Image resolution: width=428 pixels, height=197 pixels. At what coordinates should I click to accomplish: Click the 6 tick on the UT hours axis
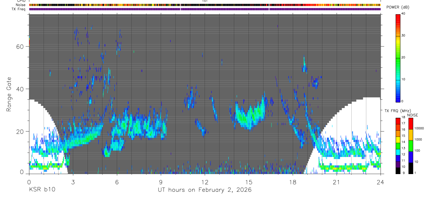(x=117, y=182)
